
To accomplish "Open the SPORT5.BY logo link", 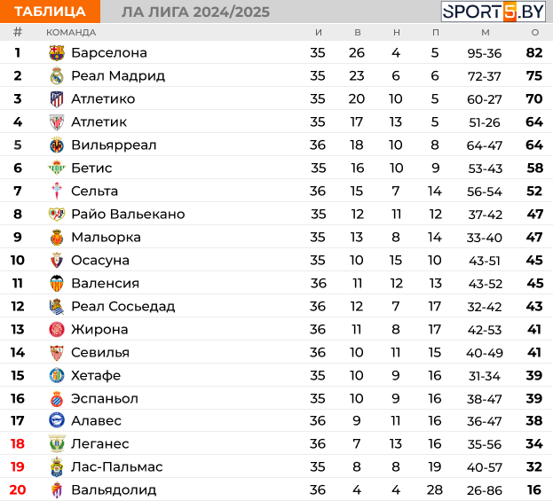I will click(x=494, y=12).
